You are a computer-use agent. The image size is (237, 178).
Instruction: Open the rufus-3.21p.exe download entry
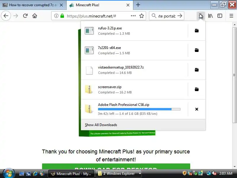coord(134,31)
